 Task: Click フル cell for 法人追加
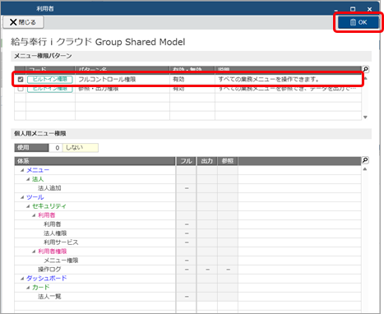(187, 188)
